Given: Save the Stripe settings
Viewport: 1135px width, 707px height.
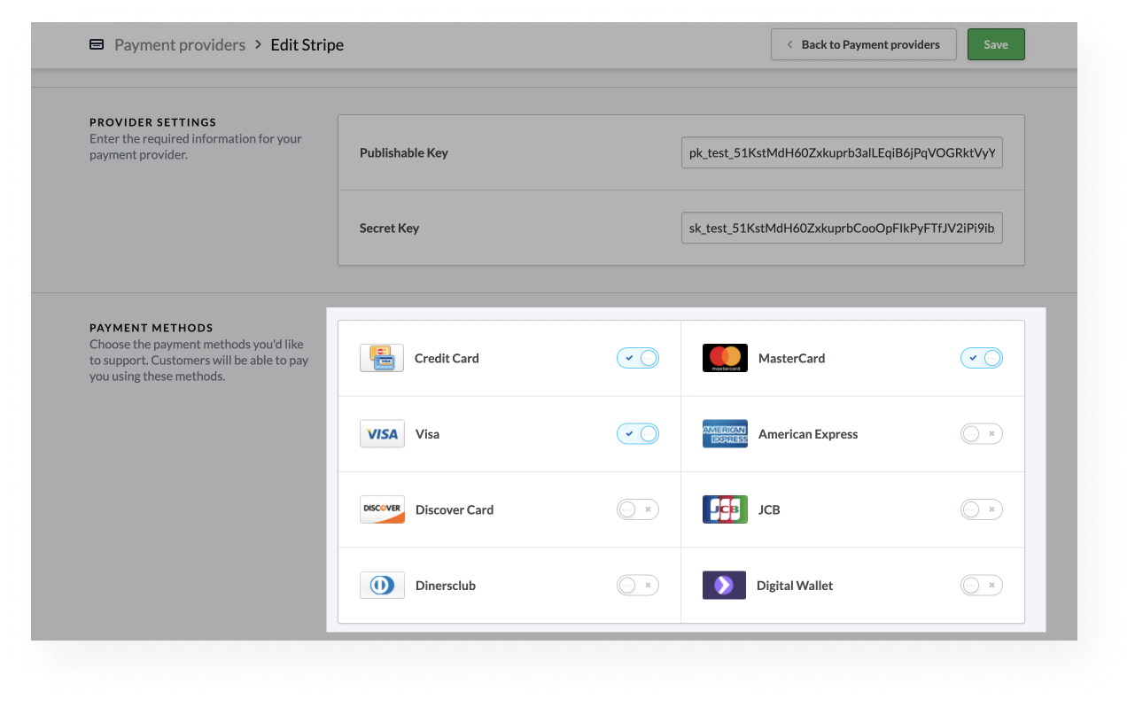Looking at the screenshot, I should [996, 44].
